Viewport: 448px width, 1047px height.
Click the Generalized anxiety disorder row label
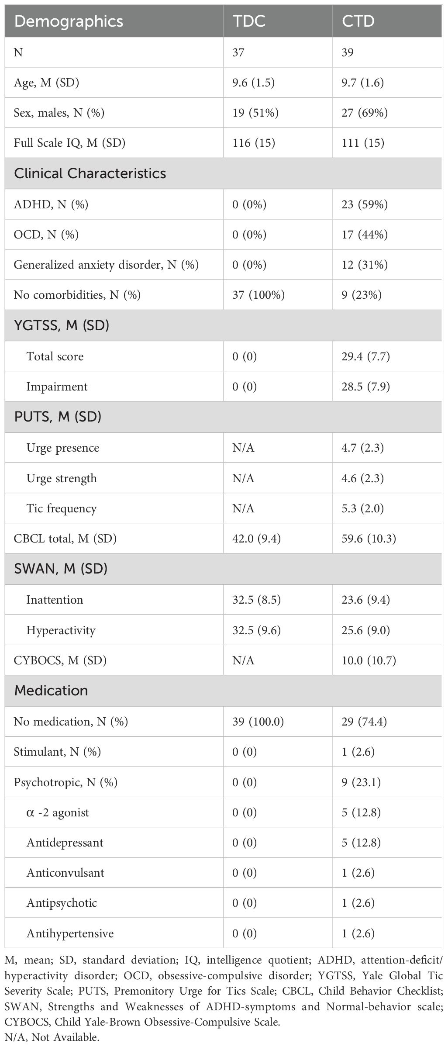(106, 265)
